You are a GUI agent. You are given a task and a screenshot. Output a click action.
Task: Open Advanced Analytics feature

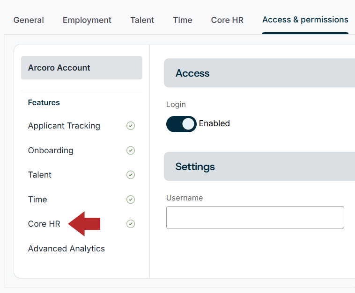67,249
